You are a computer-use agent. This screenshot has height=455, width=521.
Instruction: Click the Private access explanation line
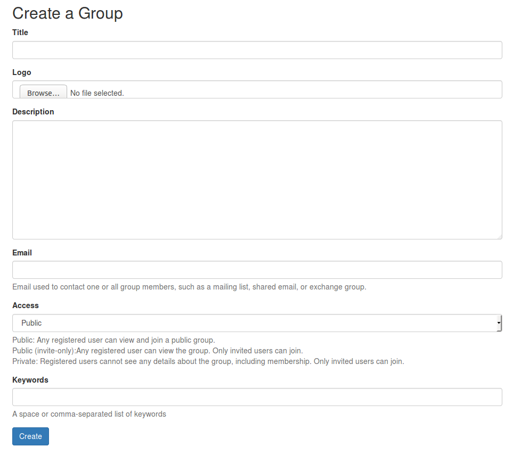[x=208, y=361]
